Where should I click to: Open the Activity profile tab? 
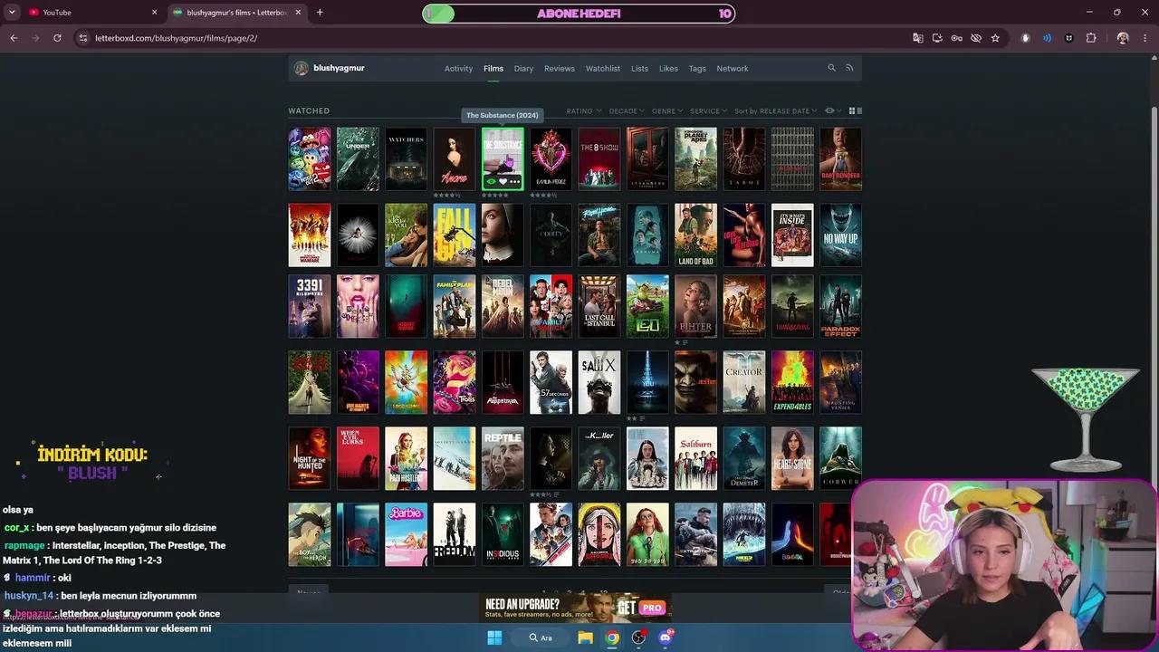point(458,69)
